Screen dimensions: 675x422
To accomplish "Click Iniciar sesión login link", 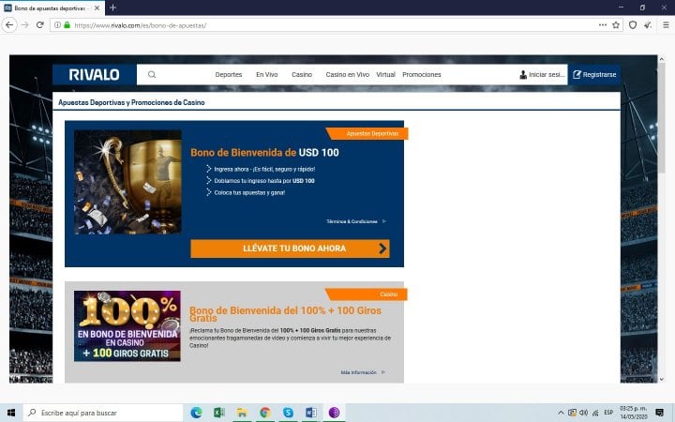I will [542, 74].
